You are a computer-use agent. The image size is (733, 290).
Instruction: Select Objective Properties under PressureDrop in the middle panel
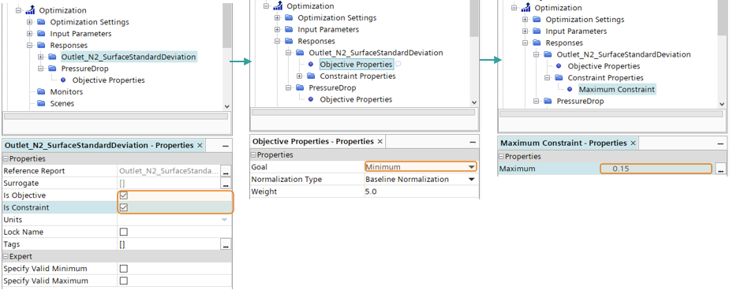(356, 99)
